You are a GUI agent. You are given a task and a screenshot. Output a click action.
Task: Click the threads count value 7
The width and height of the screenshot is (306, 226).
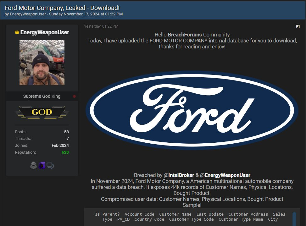[67, 139]
